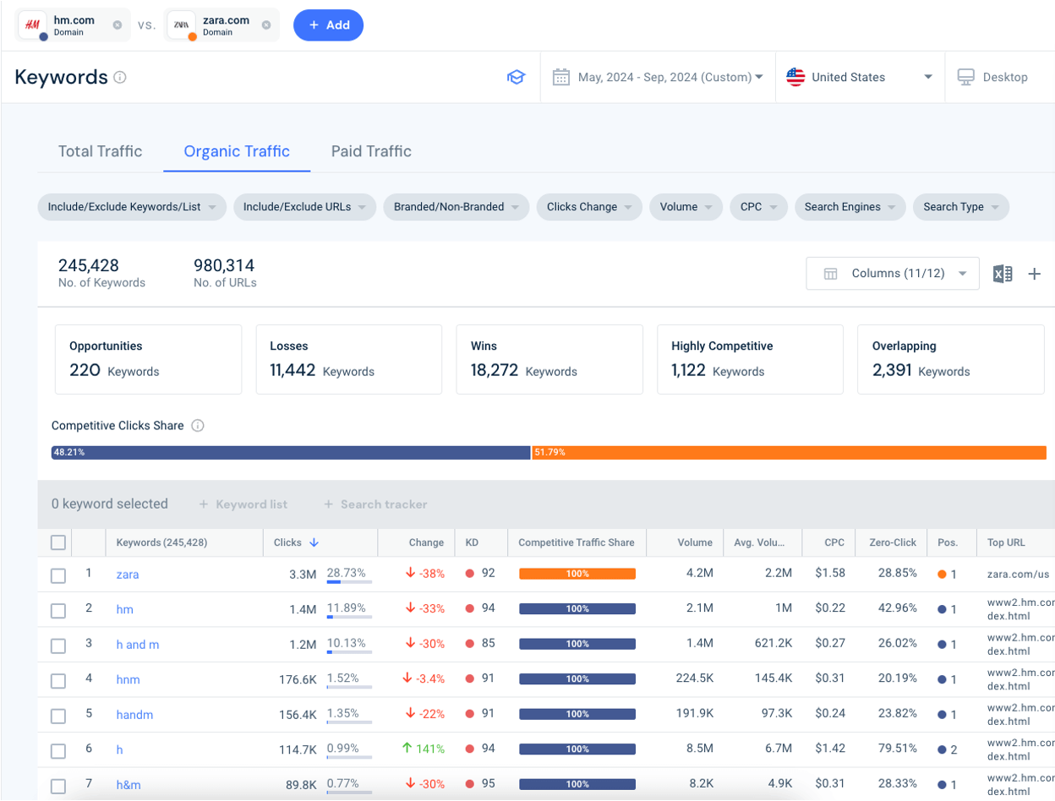Switch to the Paid Traffic tab
Image resolution: width=1055 pixels, height=801 pixels.
[x=371, y=151]
